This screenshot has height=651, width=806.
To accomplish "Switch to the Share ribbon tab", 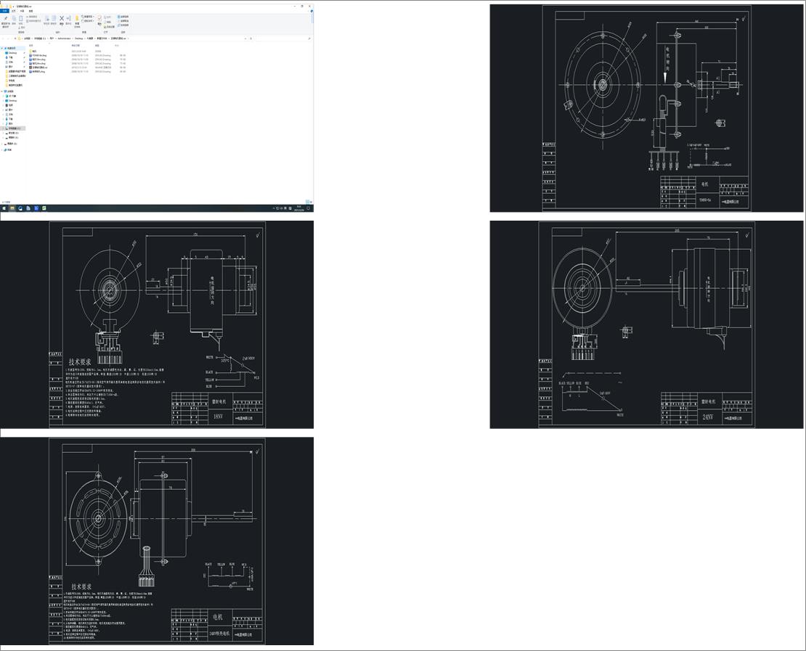I will (22, 11).
